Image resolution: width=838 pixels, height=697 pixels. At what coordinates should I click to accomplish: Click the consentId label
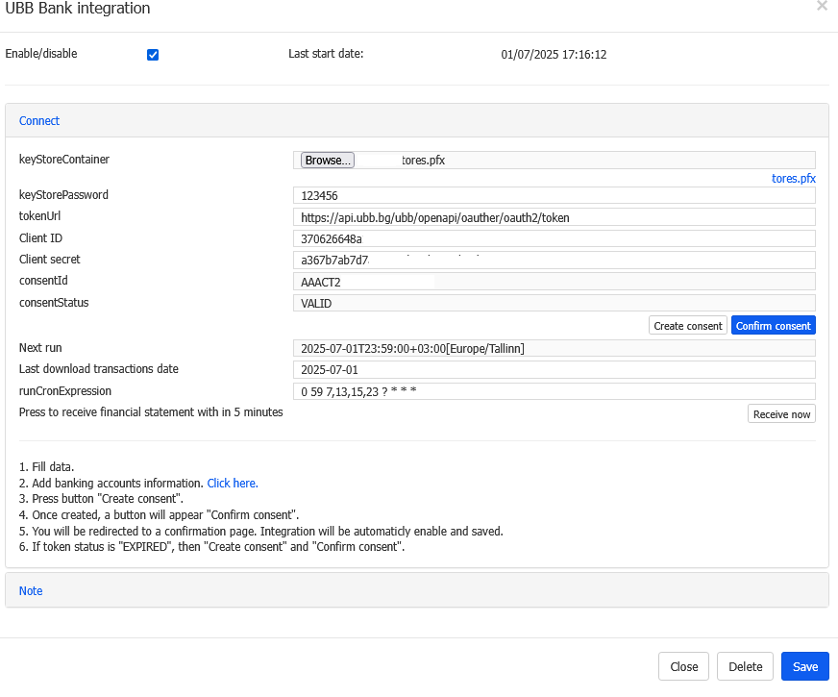click(43, 281)
